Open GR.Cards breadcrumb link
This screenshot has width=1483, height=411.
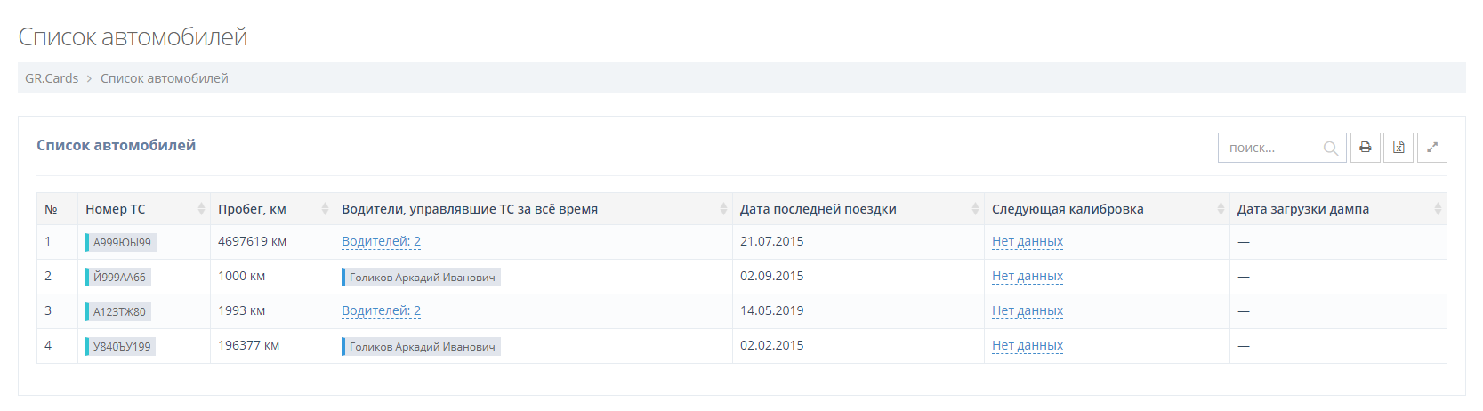click(52, 78)
